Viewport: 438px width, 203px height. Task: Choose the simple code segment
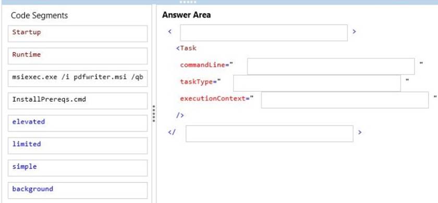78,168
